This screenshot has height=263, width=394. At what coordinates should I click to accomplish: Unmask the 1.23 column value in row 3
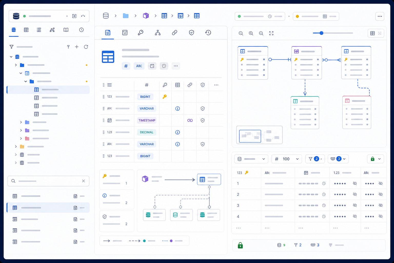click(x=355, y=205)
